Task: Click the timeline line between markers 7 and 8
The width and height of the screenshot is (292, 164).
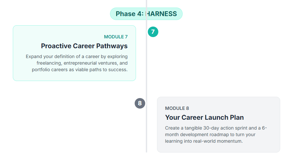Action: point(146,66)
